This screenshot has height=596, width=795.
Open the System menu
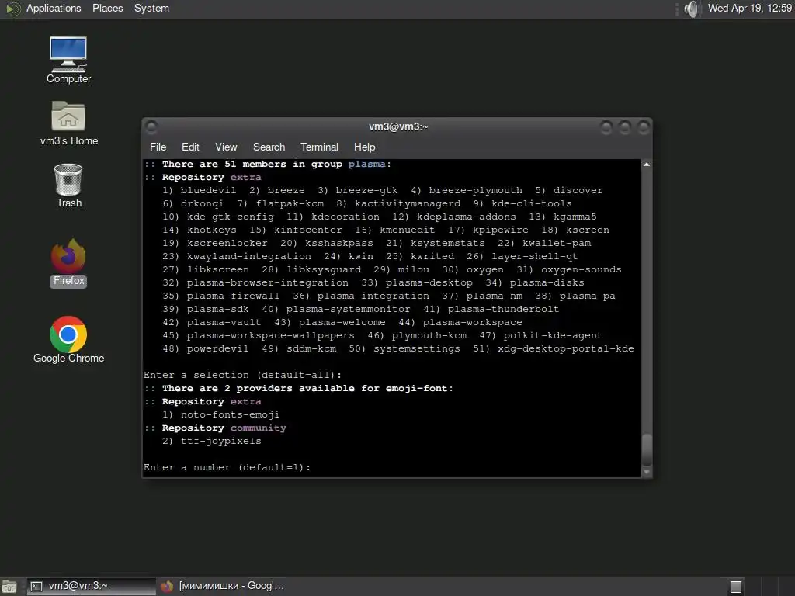coord(151,8)
